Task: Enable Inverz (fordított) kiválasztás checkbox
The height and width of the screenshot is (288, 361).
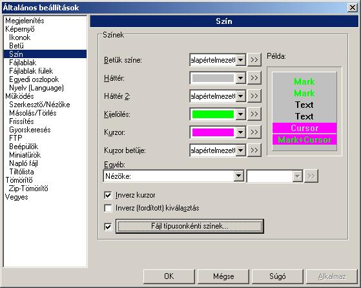Action: (x=108, y=208)
